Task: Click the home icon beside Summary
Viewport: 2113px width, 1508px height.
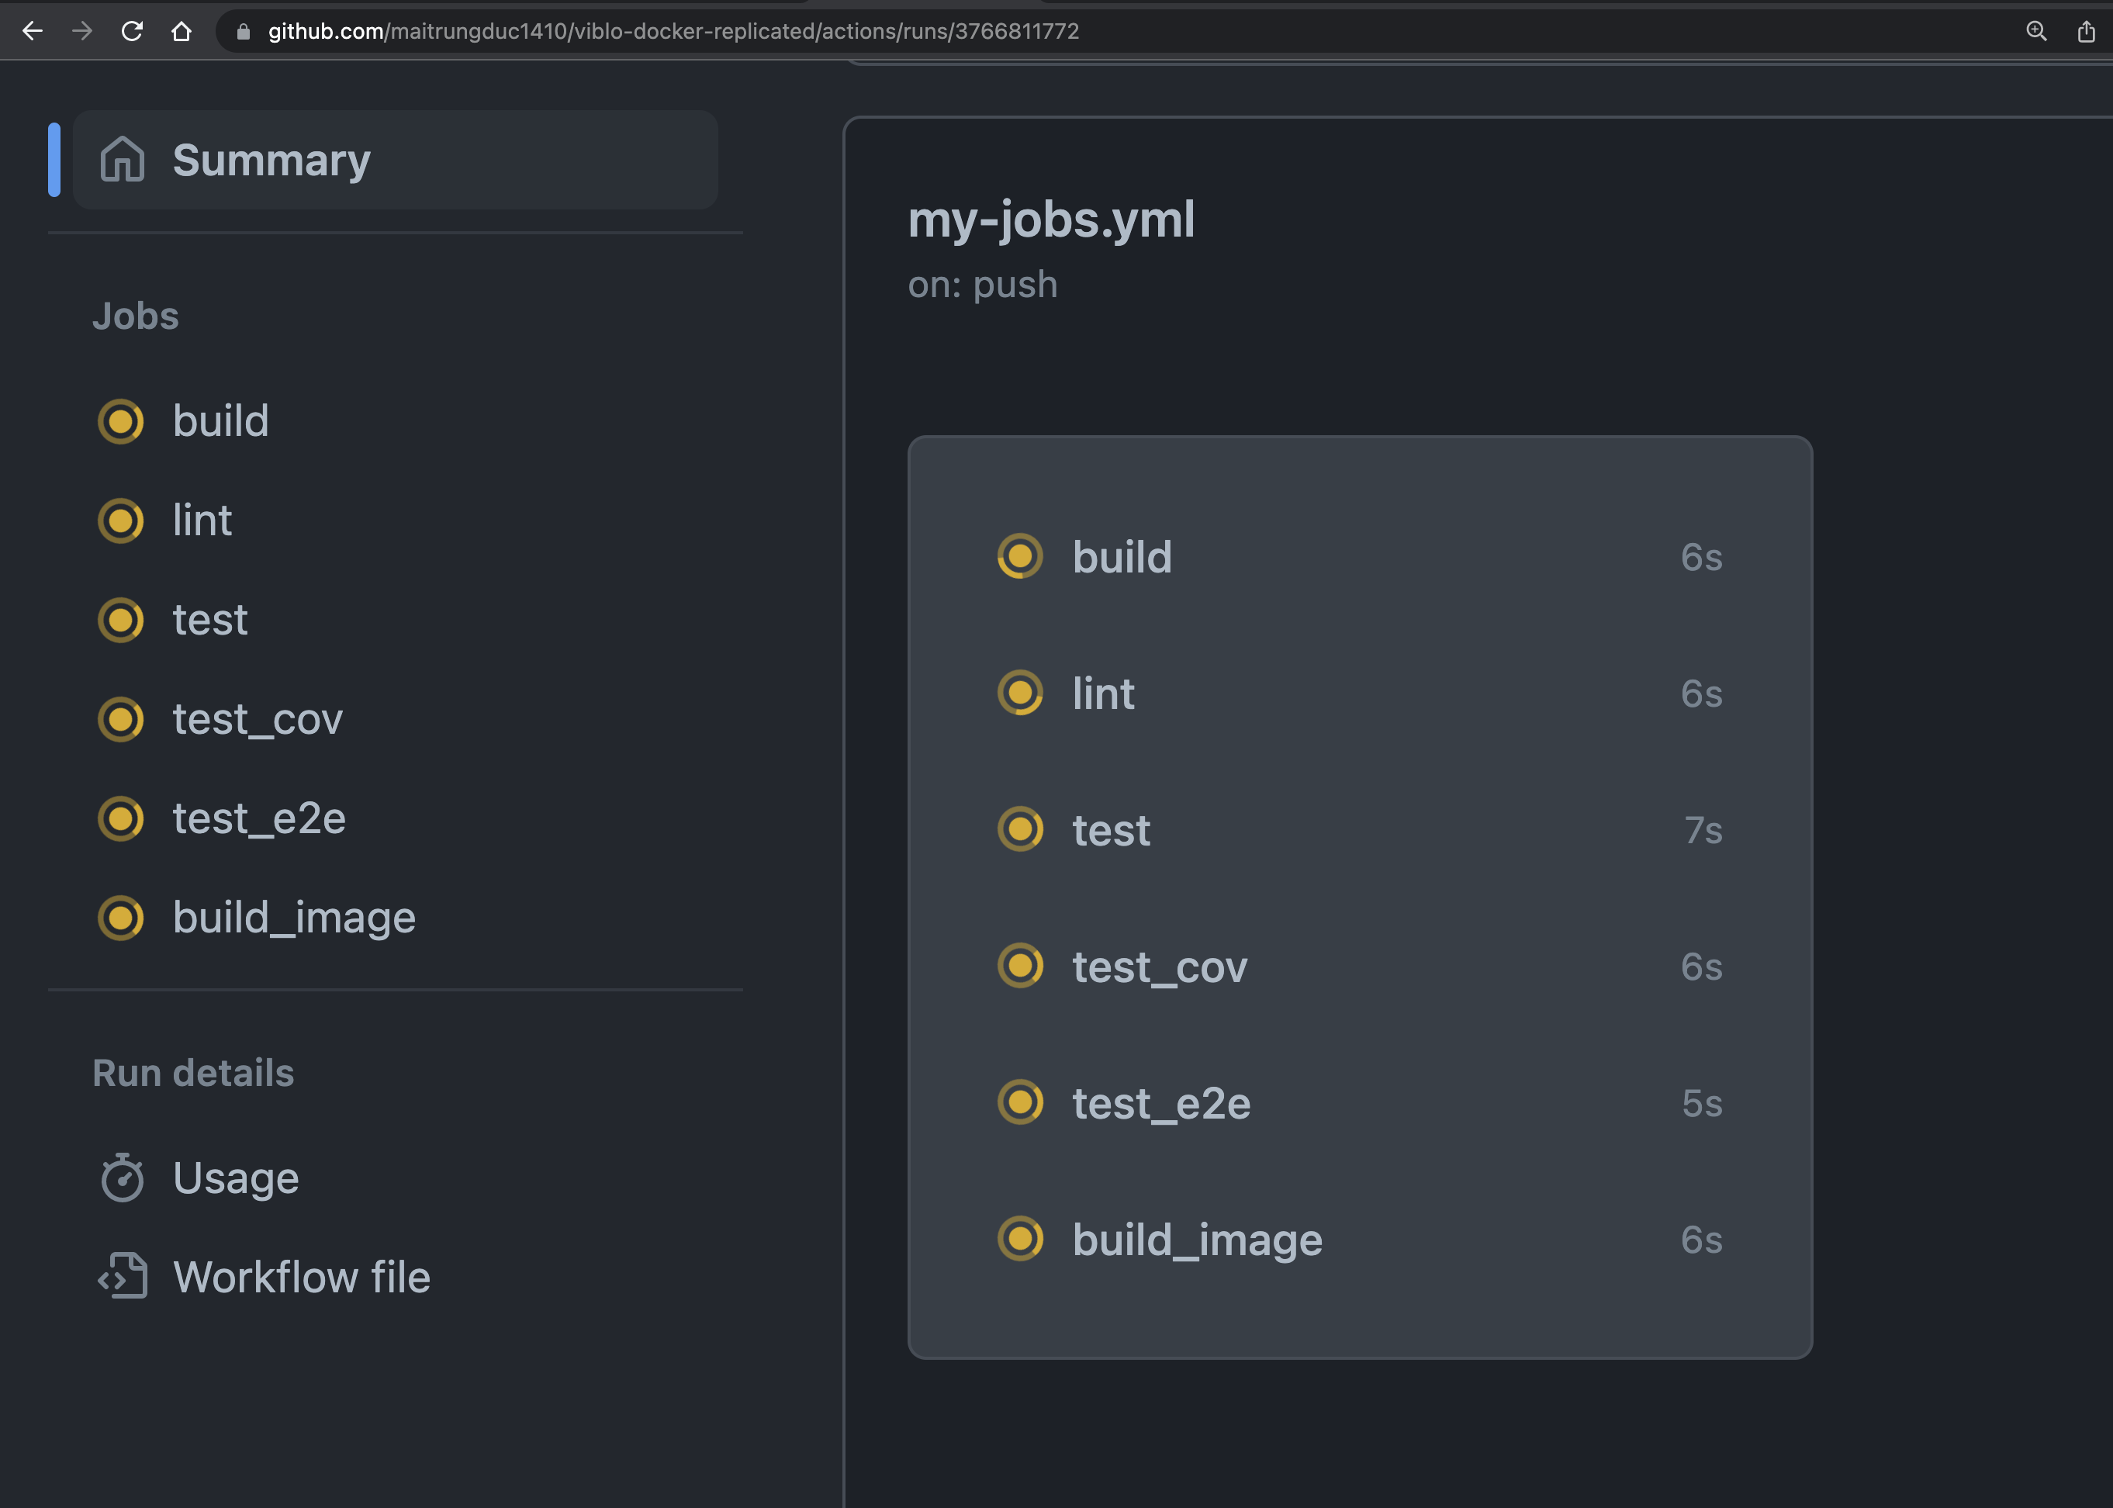Action: [x=123, y=160]
